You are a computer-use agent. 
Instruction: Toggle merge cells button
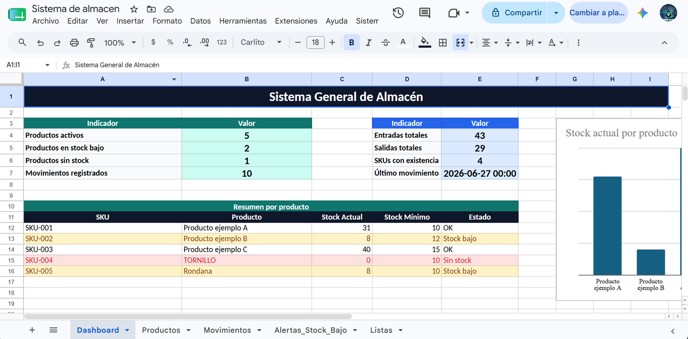[461, 42]
